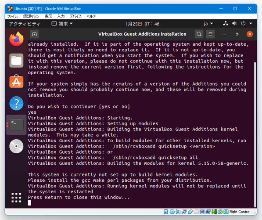Click the mouse integration status icon
Screen dimensions: 262x220
(x=220, y=212)
